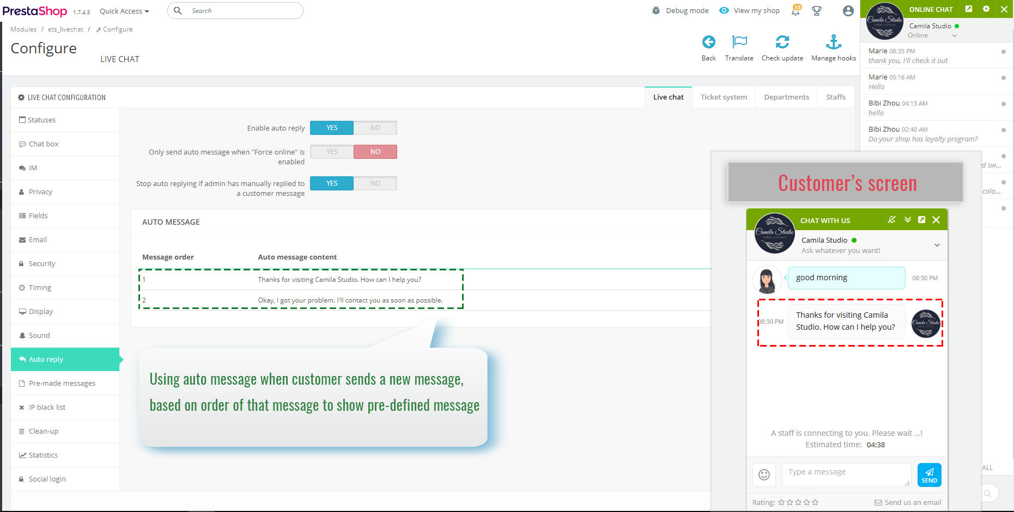Expand the Online status dropdown
This screenshot has width=1014, height=512.
tap(955, 36)
